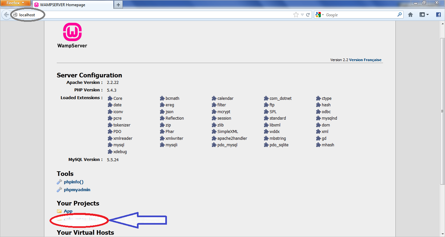Open the Google search engine dropdown

(320, 15)
